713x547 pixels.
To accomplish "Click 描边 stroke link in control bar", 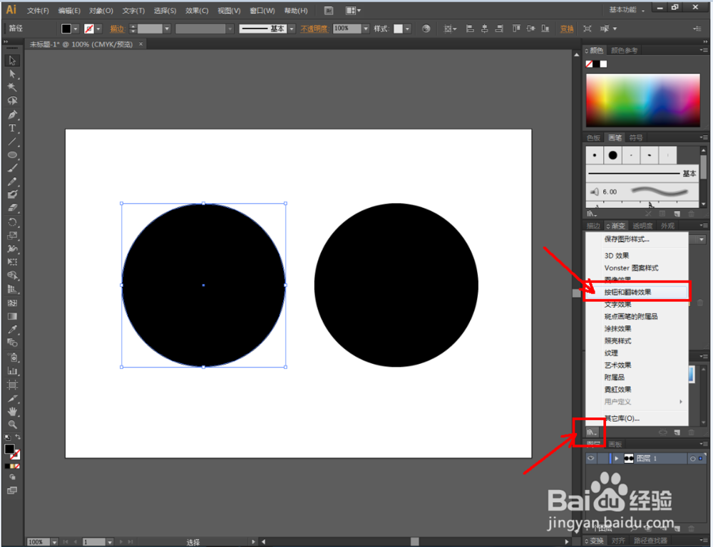I will click(x=117, y=28).
